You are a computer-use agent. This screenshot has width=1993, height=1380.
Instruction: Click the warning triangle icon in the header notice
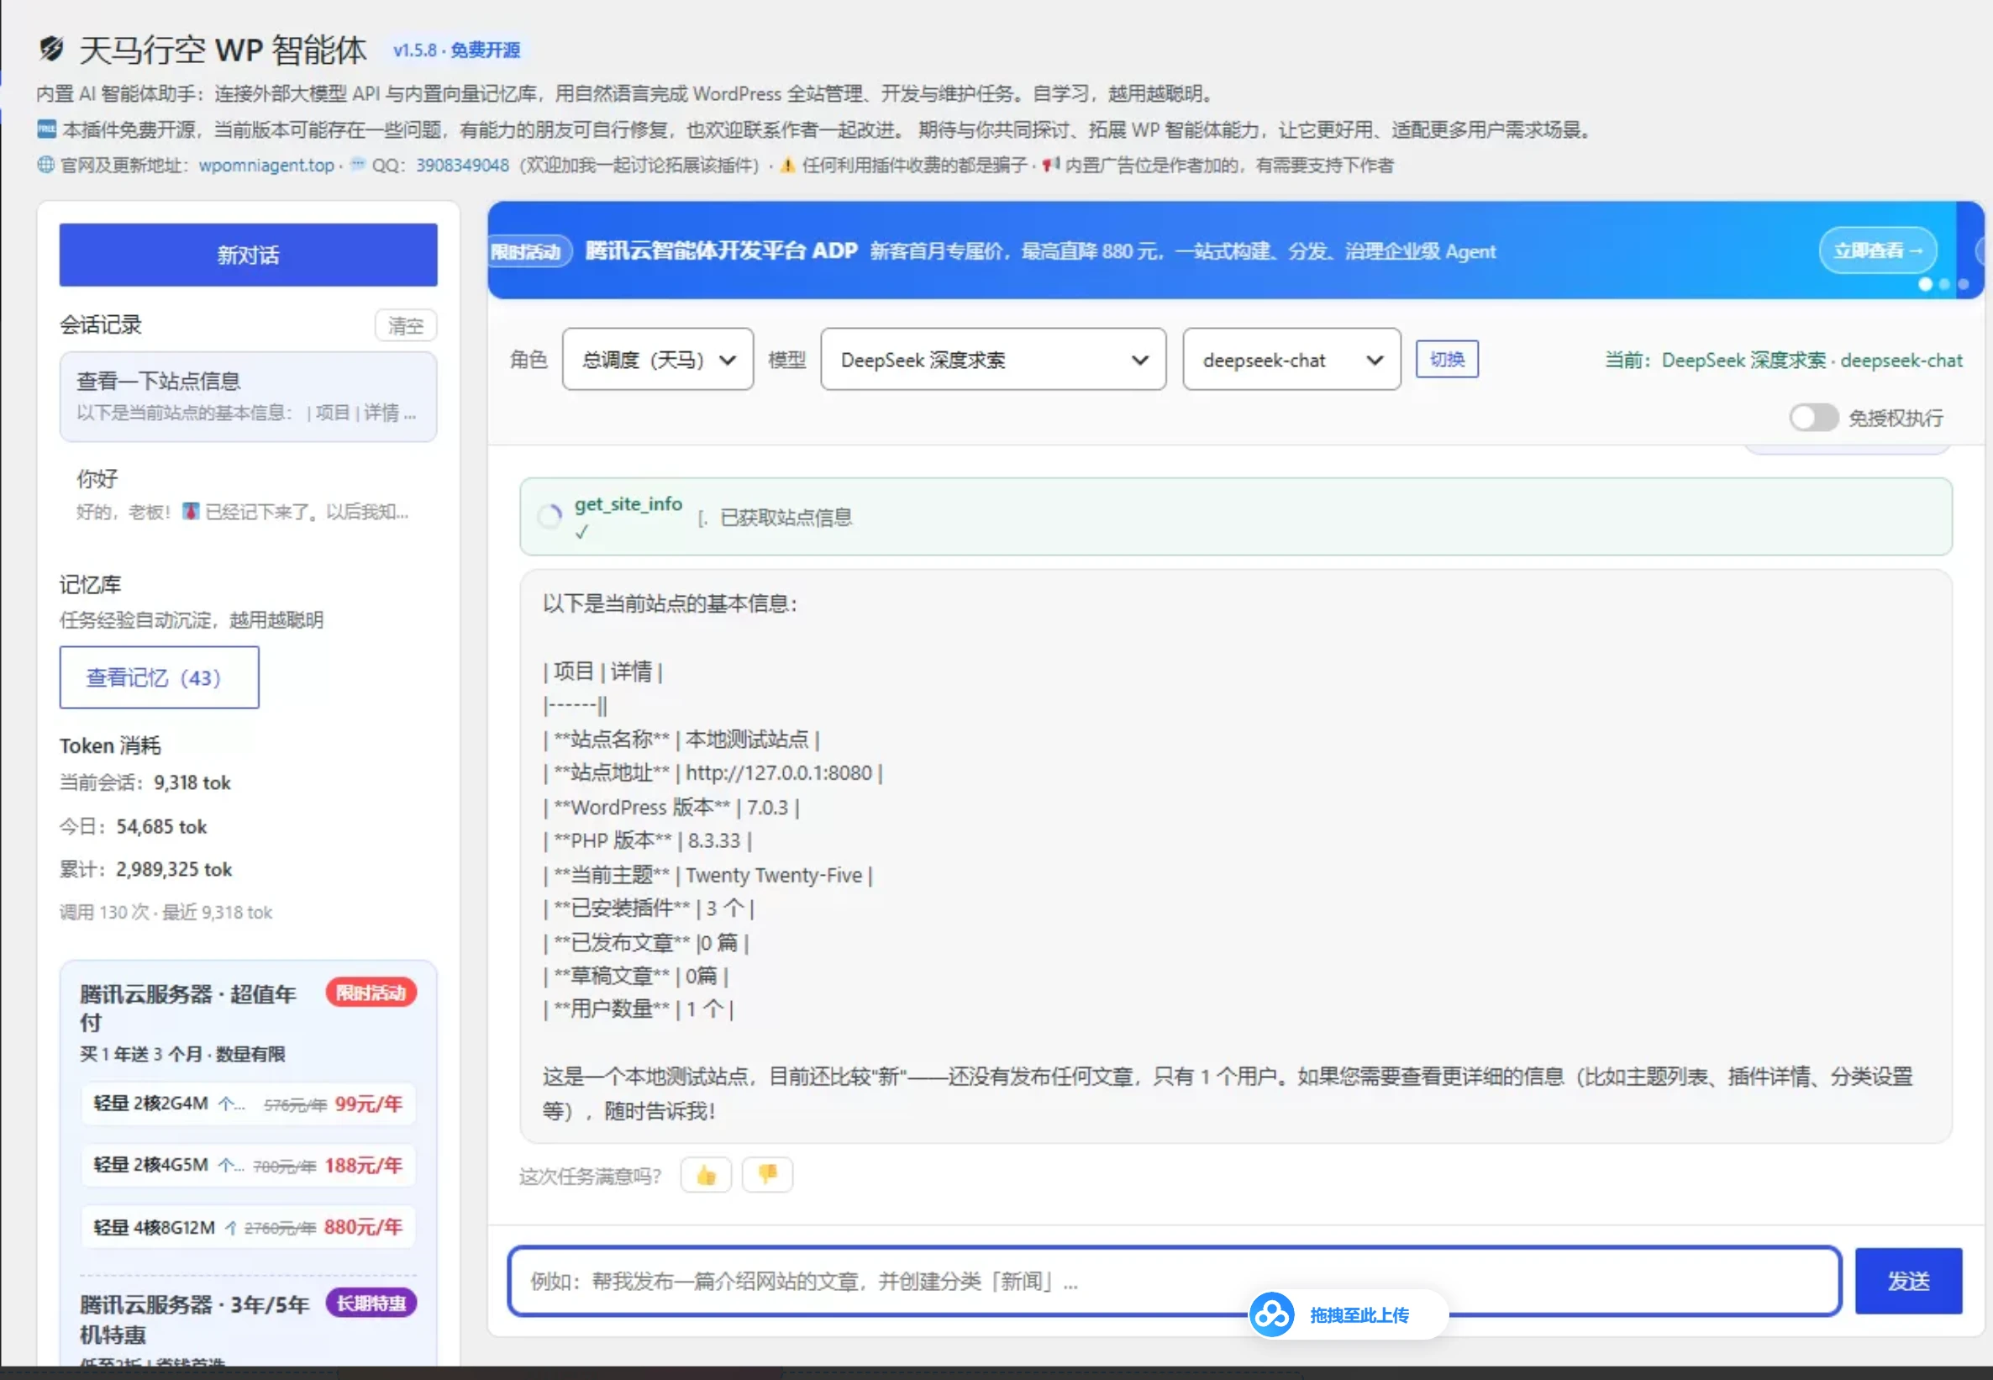[787, 164]
